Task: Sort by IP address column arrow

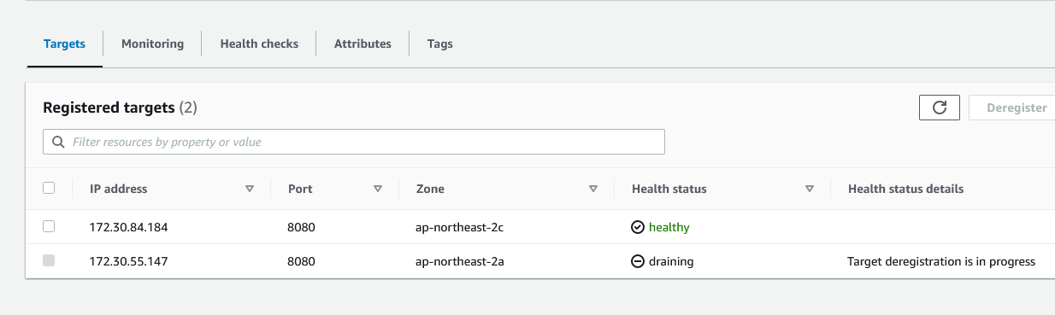Action: pos(250,189)
